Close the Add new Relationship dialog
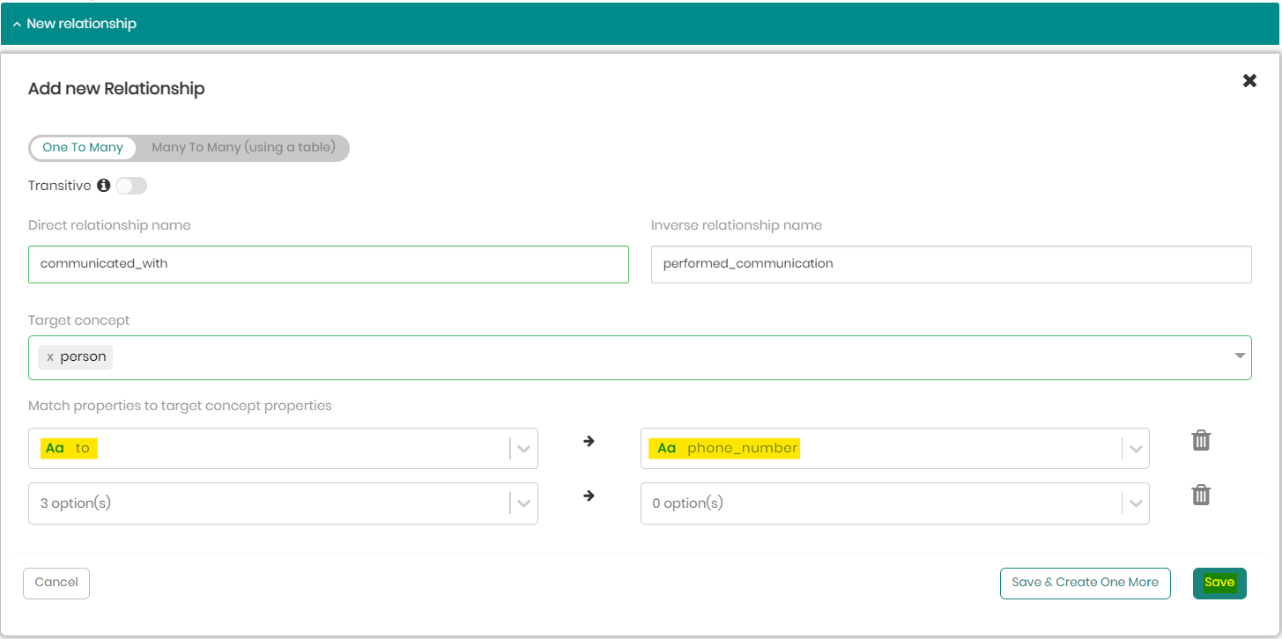 (1249, 81)
